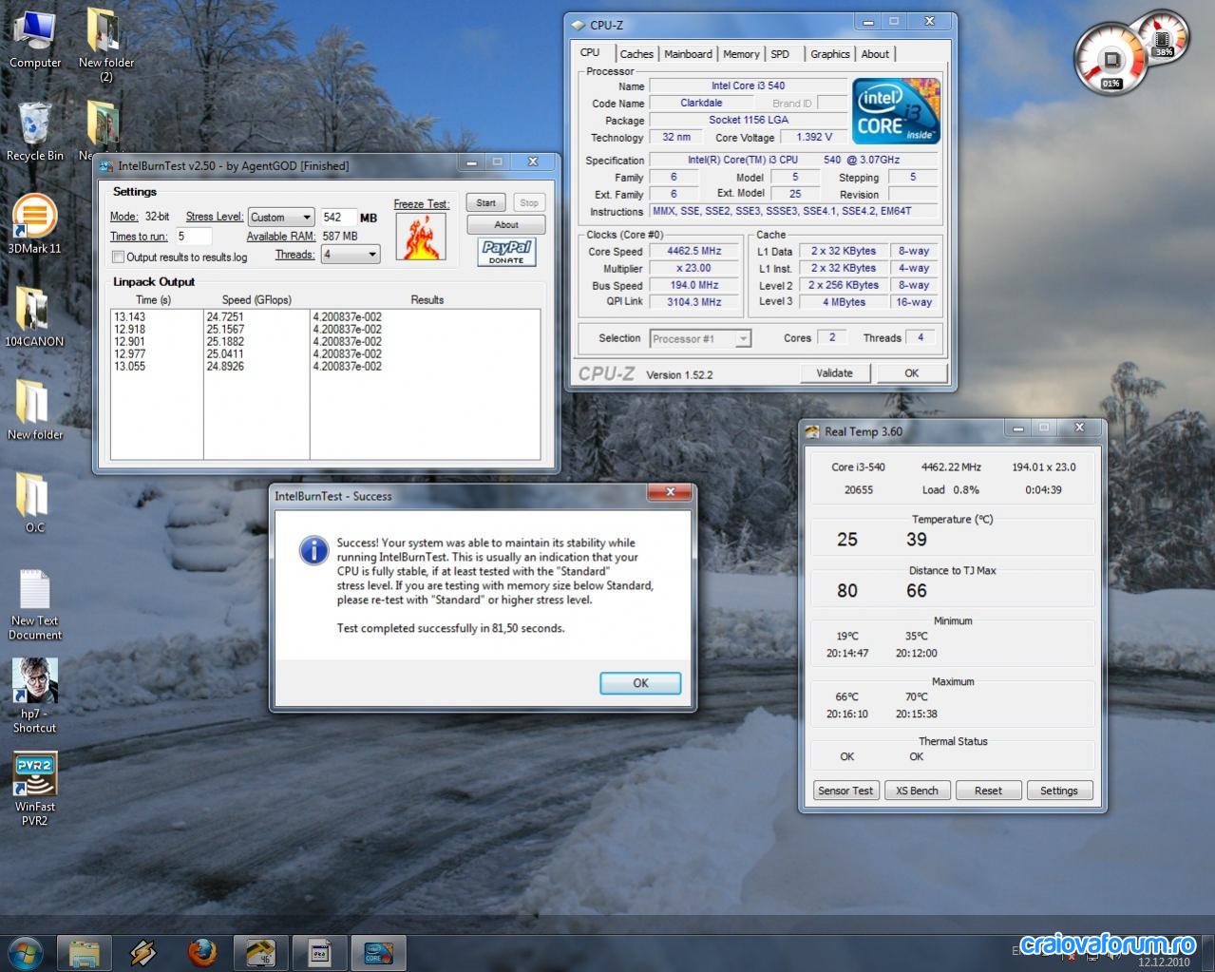The height and width of the screenshot is (972, 1215).
Task: Click the QPI Link value 3104.3 MHz
Action: coord(694,302)
